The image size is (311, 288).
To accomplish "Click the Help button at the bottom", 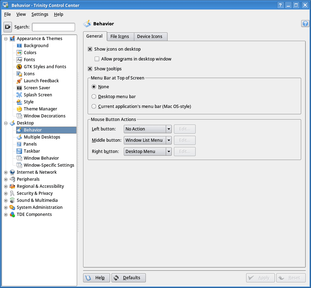I will click(96, 278).
